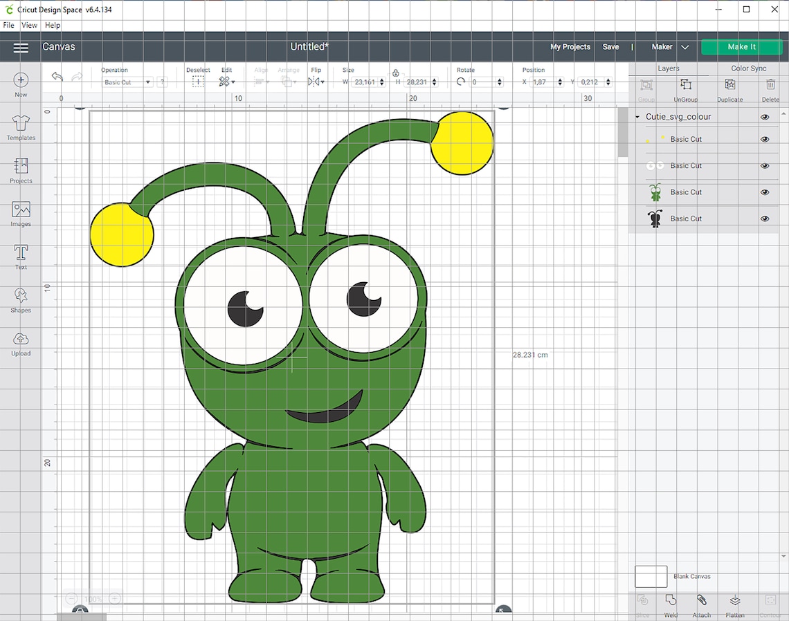Open My Projects
The width and height of the screenshot is (789, 621).
570,47
